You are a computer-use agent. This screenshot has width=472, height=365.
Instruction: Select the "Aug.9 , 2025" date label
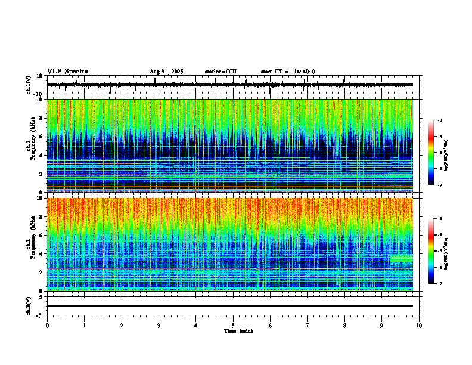(x=166, y=72)
